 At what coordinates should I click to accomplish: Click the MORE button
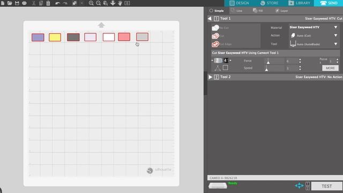click(x=330, y=68)
